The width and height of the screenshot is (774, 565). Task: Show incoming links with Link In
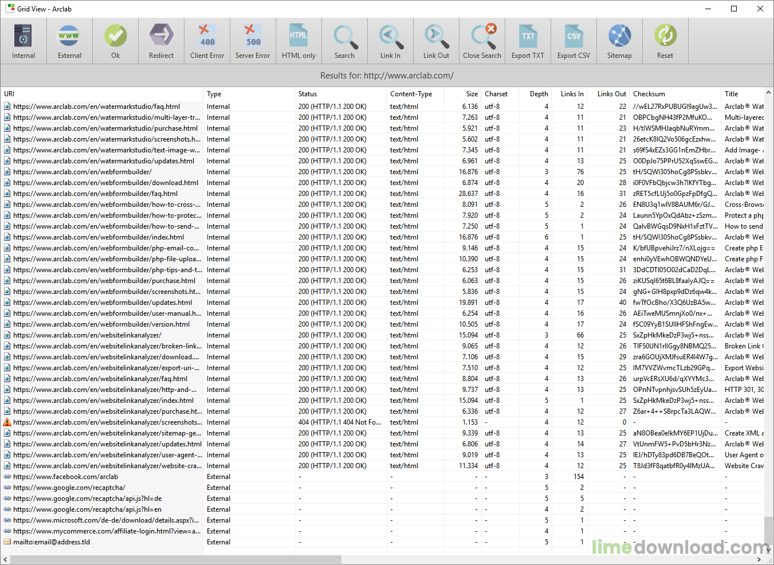390,40
